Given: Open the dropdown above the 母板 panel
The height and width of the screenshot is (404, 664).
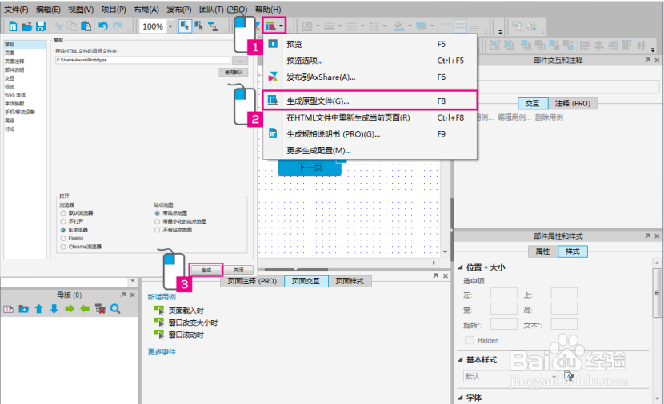Looking at the screenshot, I should click(133, 281).
